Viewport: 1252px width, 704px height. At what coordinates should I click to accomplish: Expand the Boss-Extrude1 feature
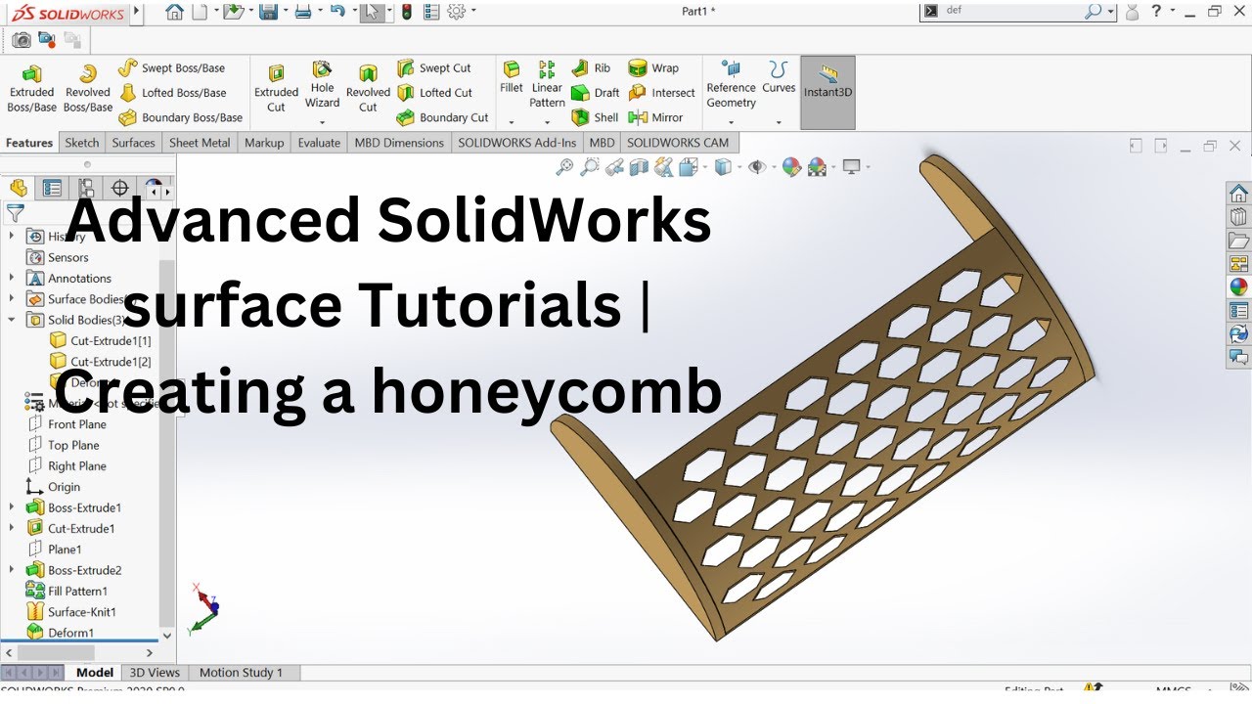coord(12,507)
